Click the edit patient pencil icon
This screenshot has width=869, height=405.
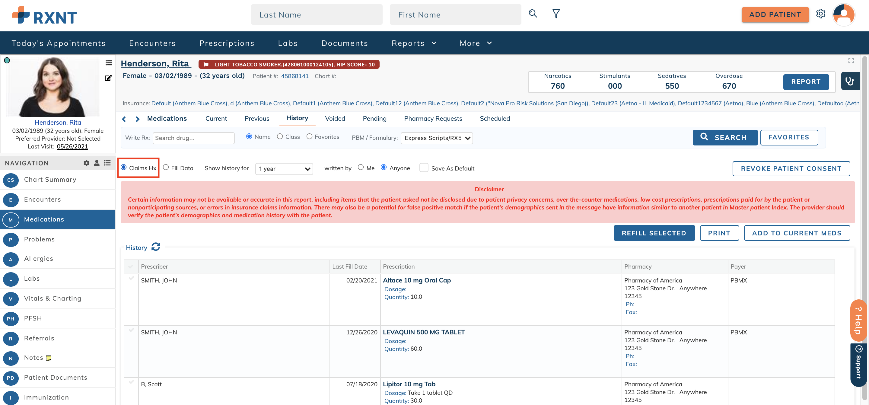(x=108, y=78)
